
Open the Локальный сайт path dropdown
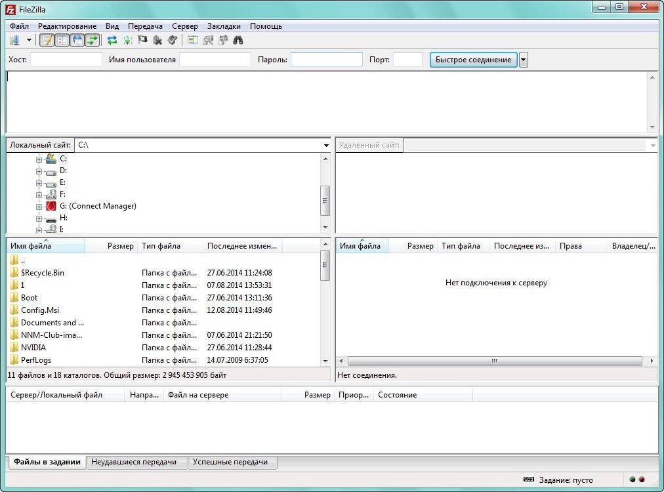[x=326, y=145]
